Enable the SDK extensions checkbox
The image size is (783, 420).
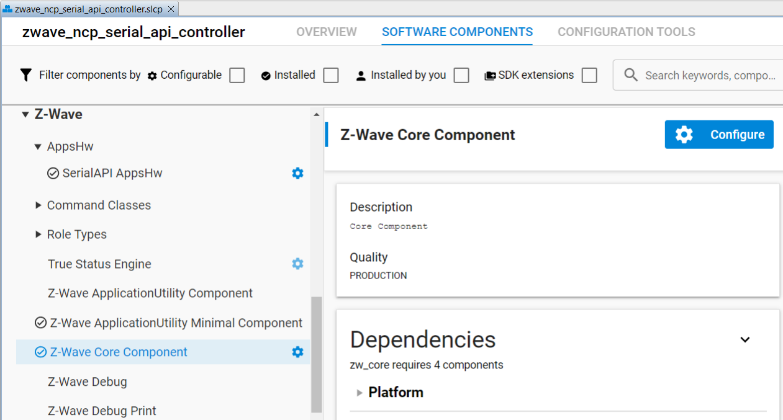click(589, 75)
